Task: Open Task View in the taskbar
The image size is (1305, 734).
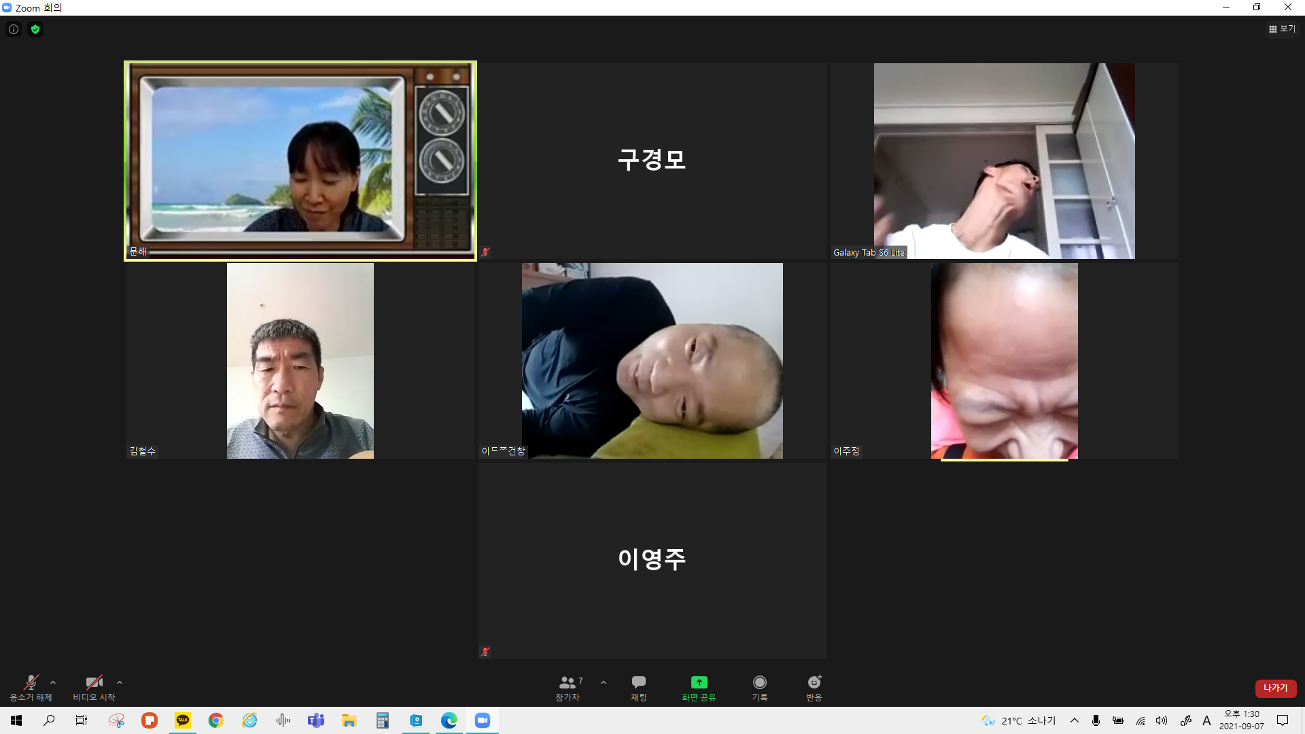Action: (x=82, y=720)
